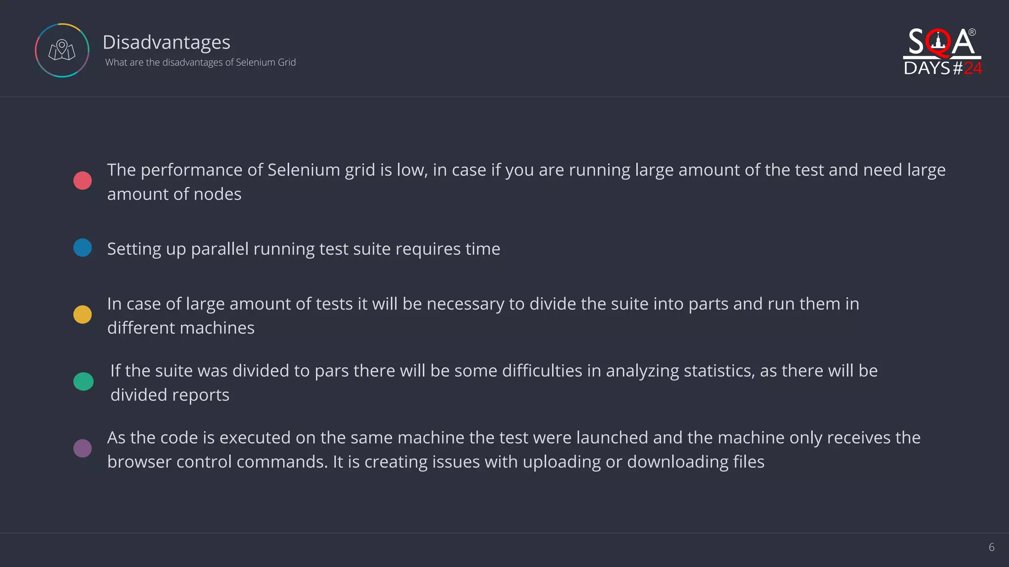Click the map pin icon in header

coord(62,50)
